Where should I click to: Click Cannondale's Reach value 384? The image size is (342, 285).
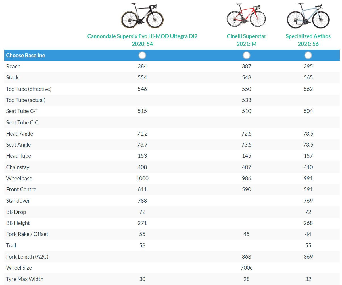point(142,66)
